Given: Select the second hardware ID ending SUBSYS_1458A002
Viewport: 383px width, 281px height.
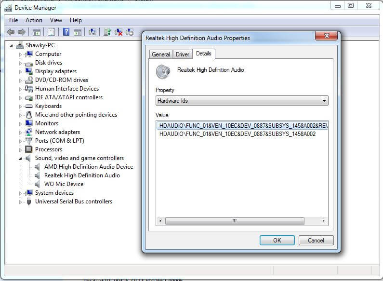Looking at the screenshot, I should pos(238,134).
